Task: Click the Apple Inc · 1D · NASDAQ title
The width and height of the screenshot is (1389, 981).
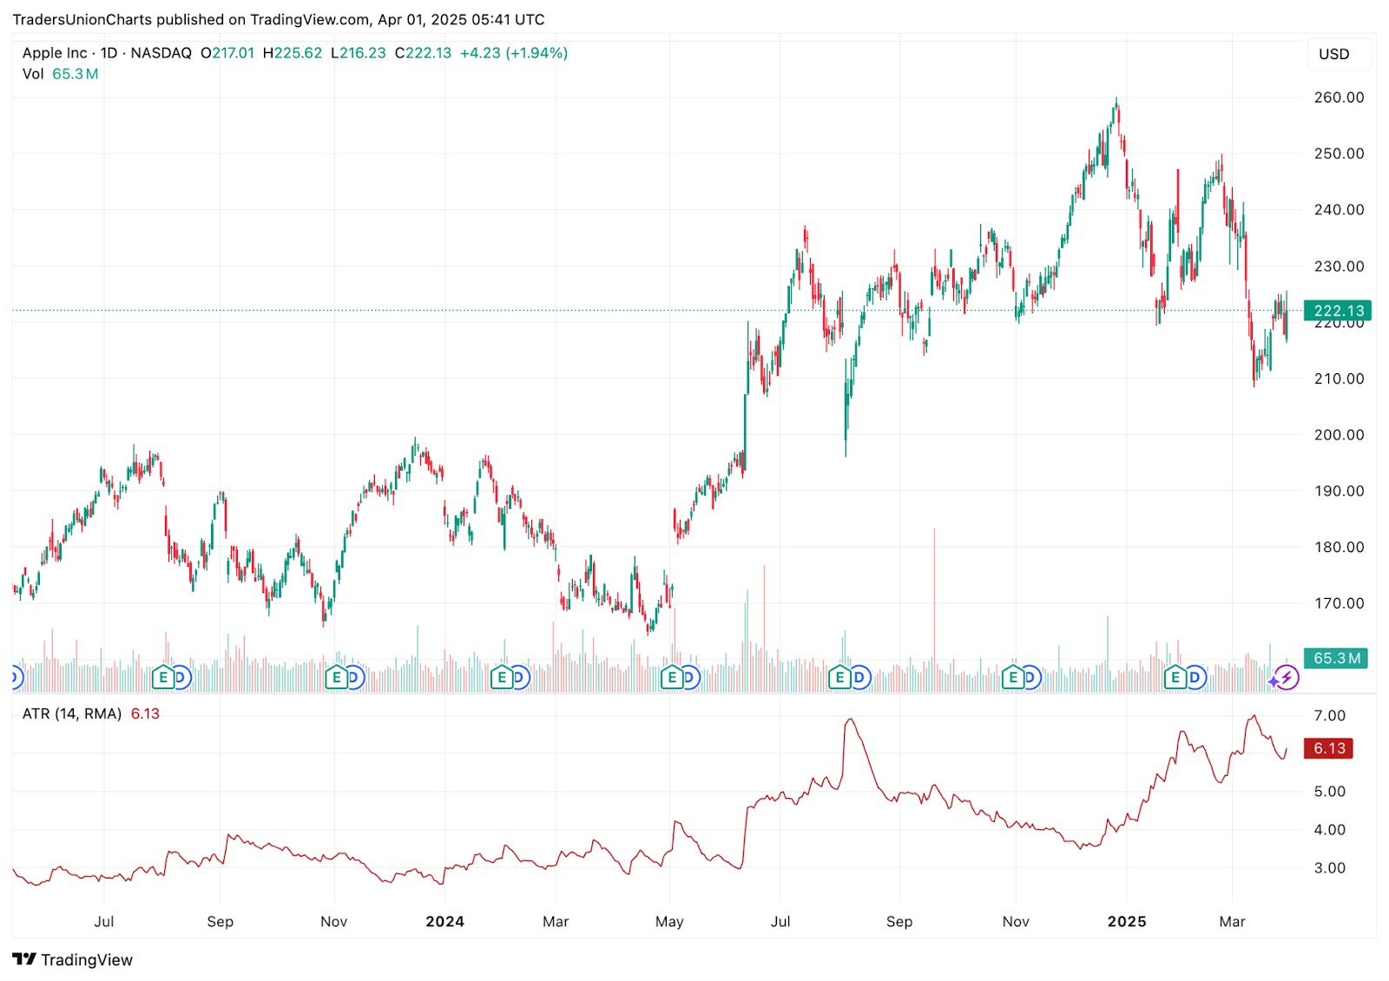Action: click(x=107, y=53)
